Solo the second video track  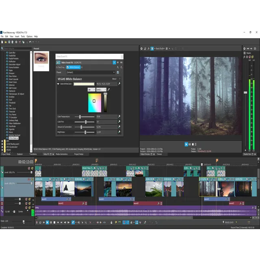(x=32, y=180)
